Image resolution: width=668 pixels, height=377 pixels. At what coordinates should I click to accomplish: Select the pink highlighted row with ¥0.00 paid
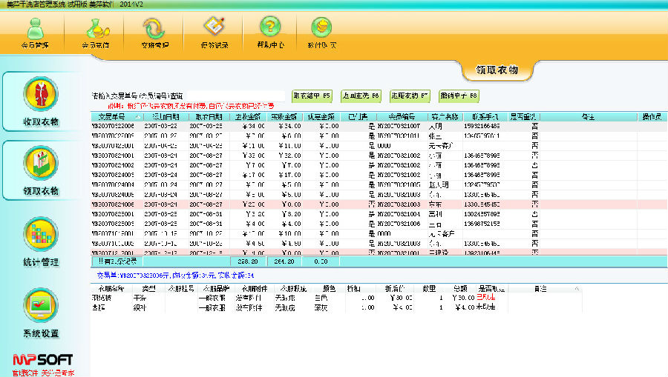[297, 204]
